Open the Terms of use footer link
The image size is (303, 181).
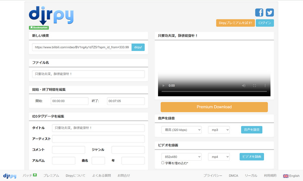coord(270,176)
